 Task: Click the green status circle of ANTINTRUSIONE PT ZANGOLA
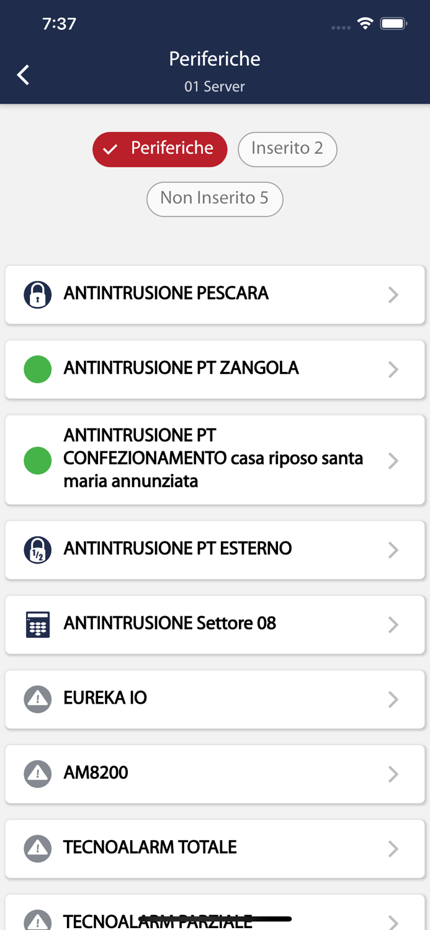37,369
